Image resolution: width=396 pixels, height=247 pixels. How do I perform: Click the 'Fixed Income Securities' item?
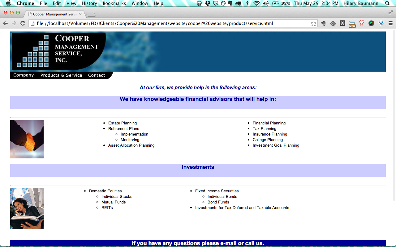pyautogui.click(x=217, y=191)
